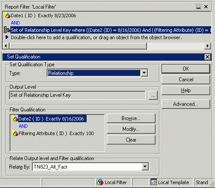Click Browse... for filter qualification

(131, 118)
